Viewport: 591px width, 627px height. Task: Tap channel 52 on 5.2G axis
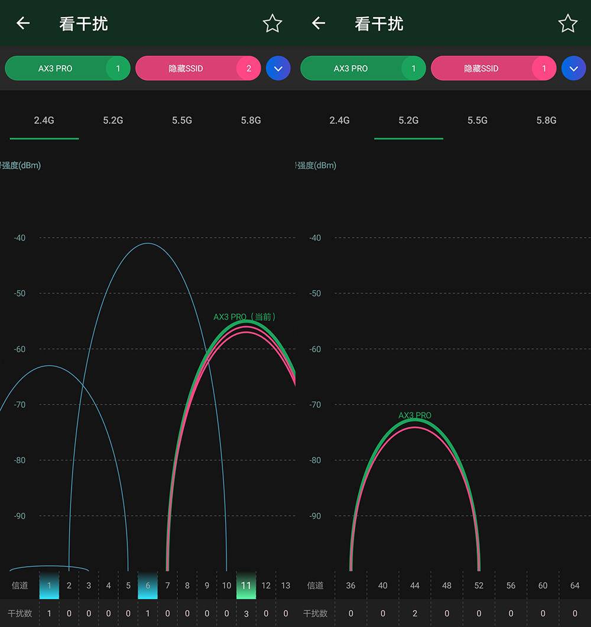click(x=479, y=586)
